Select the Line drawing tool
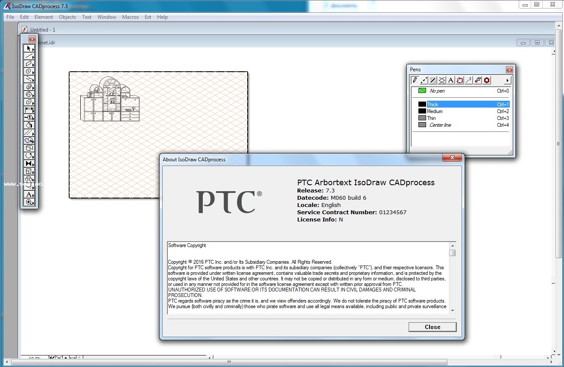Screen dimensions: 564x367 [29, 56]
